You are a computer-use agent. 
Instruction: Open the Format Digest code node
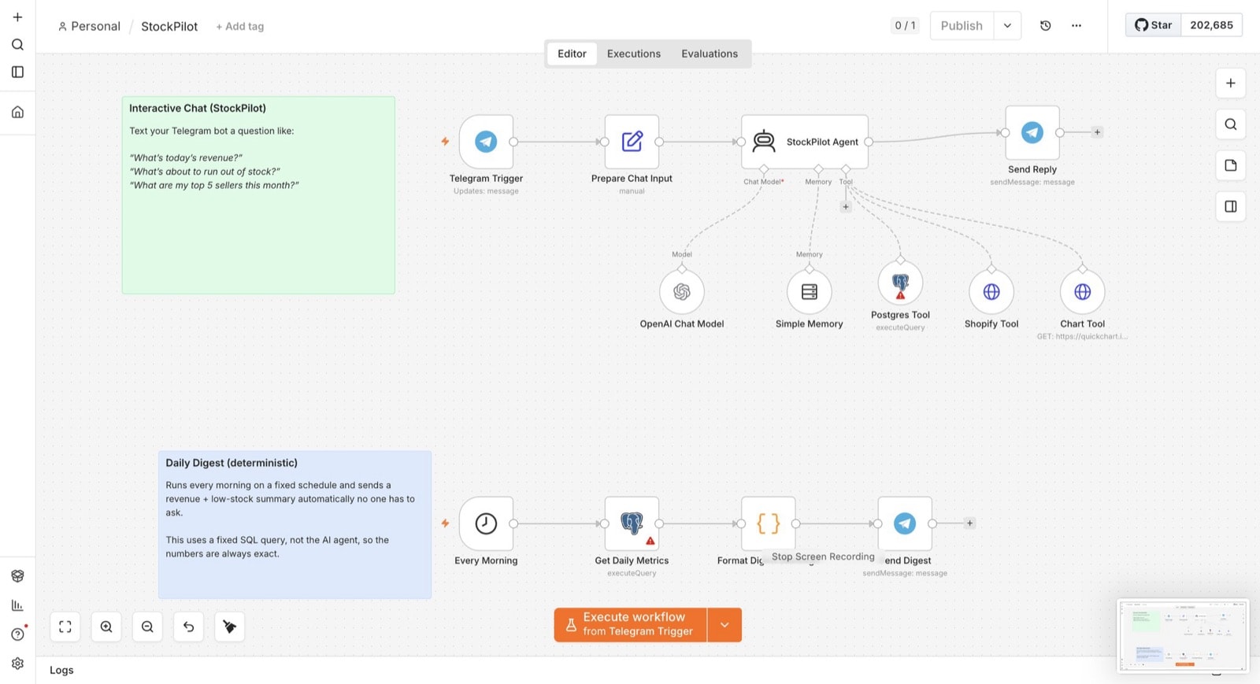tap(768, 523)
